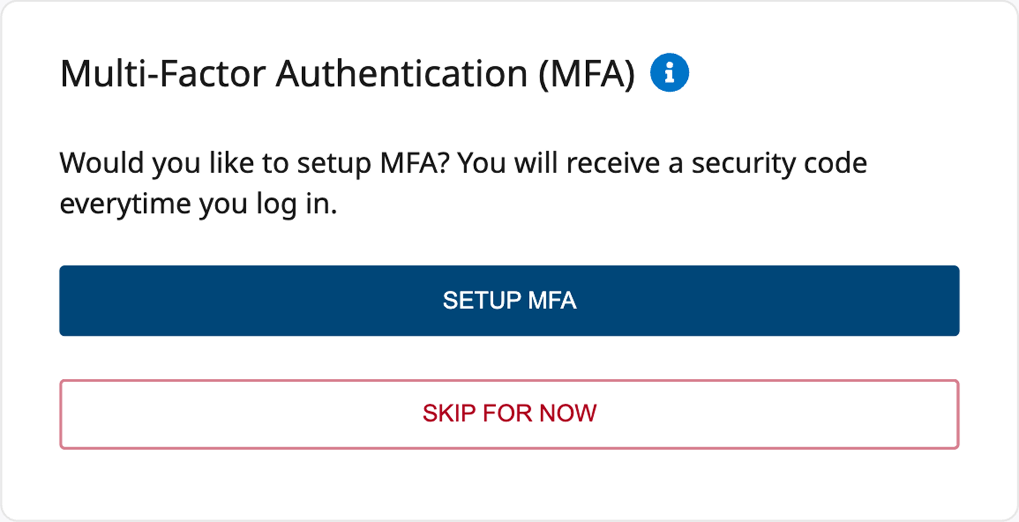Click the "Would you like to setup MFA?" text

coord(254,163)
